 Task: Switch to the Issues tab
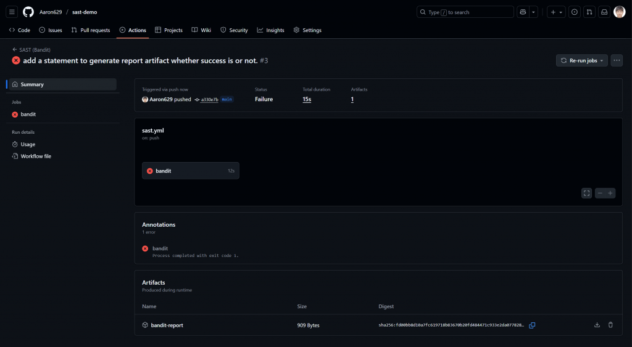coord(51,30)
